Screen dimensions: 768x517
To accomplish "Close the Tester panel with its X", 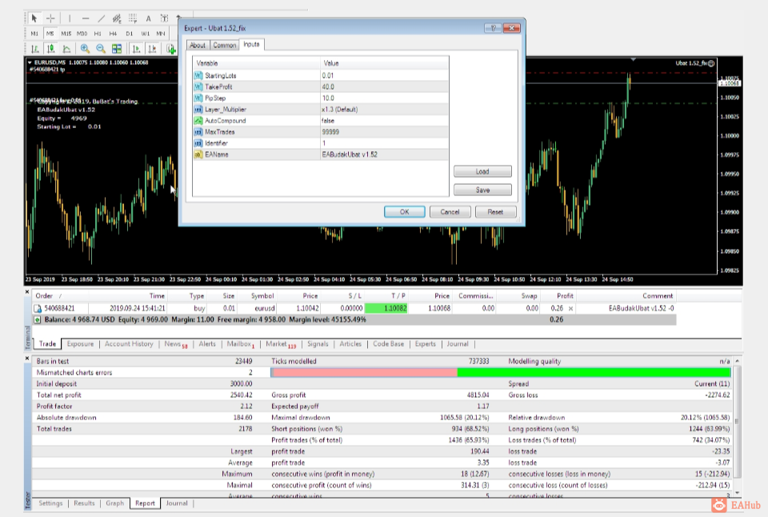I will (x=27, y=359).
